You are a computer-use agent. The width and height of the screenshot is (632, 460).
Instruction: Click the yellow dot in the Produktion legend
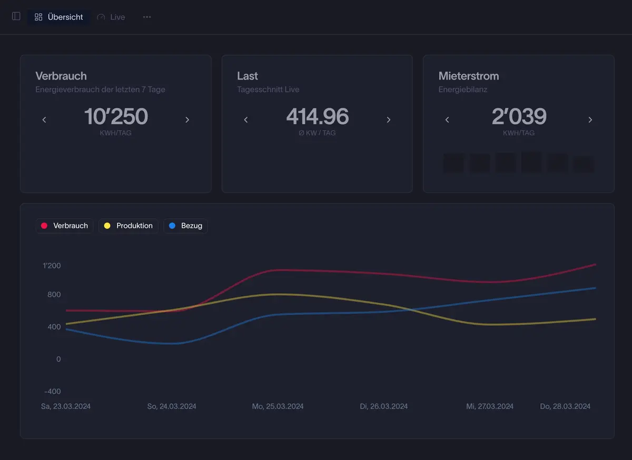point(108,225)
